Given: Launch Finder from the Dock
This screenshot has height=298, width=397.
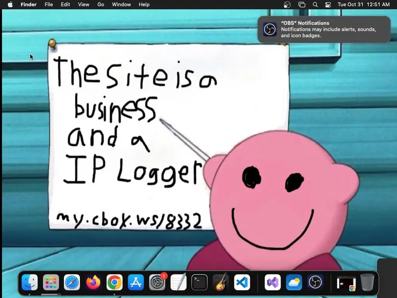Looking at the screenshot, I should click(x=29, y=282).
